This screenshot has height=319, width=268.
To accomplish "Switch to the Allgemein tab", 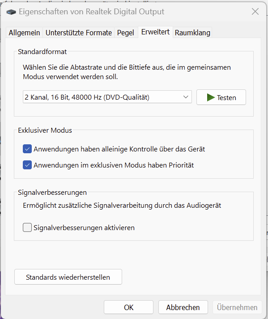I will (x=24, y=33).
